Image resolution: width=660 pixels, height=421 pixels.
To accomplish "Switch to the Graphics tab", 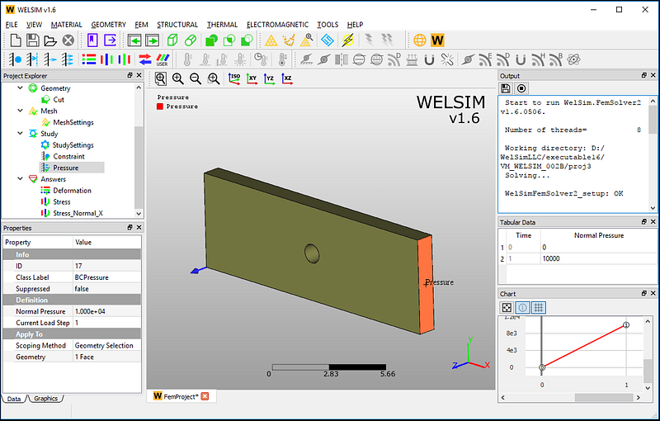I will (45, 399).
